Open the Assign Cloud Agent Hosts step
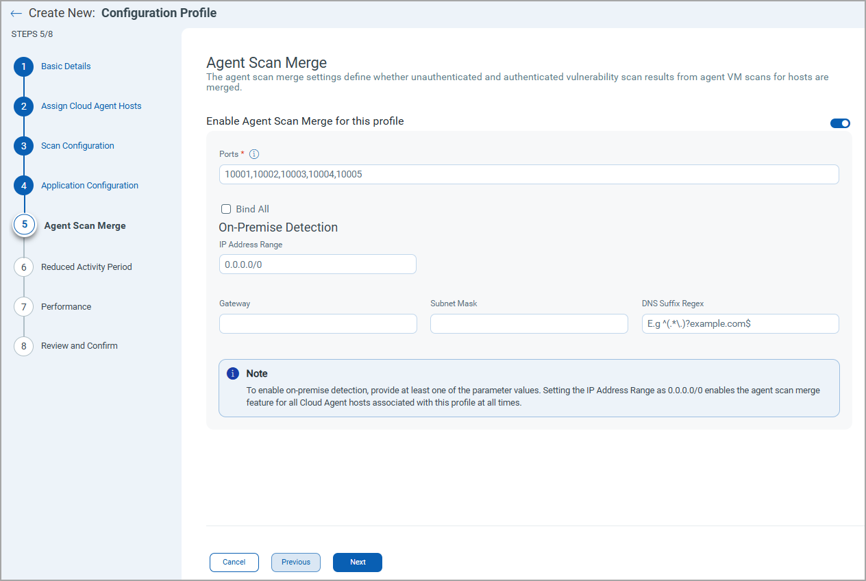The width and height of the screenshot is (866, 581). pos(23,106)
